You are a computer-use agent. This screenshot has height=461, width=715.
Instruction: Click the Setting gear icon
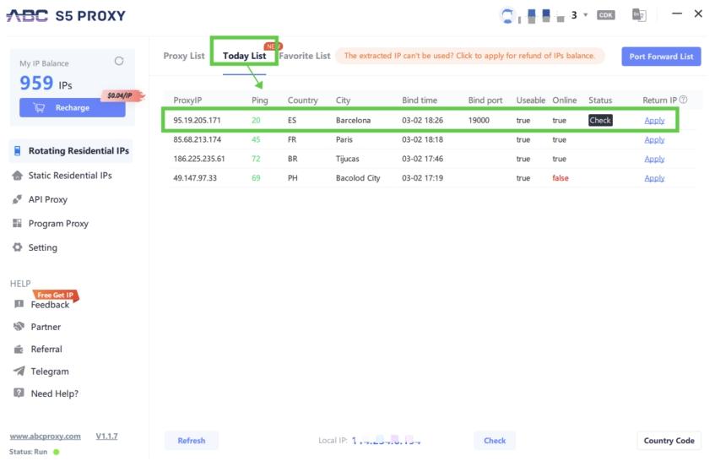(18, 247)
